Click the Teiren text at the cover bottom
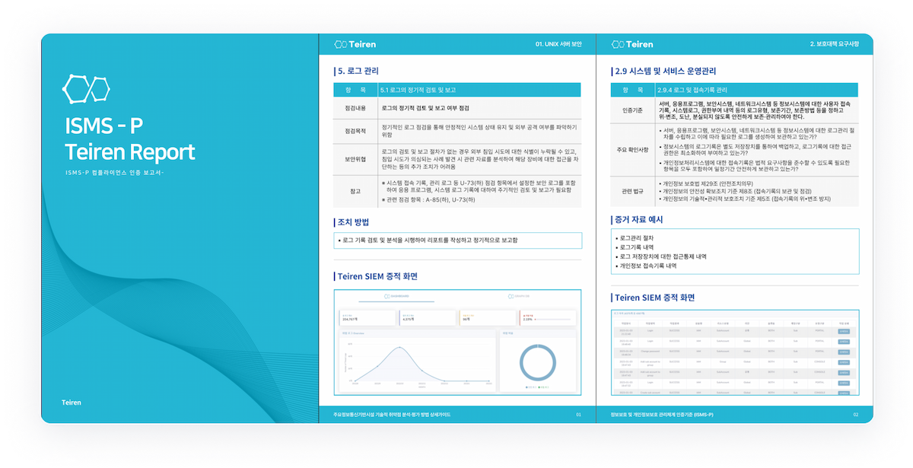The height and width of the screenshot is (468, 913). click(72, 402)
